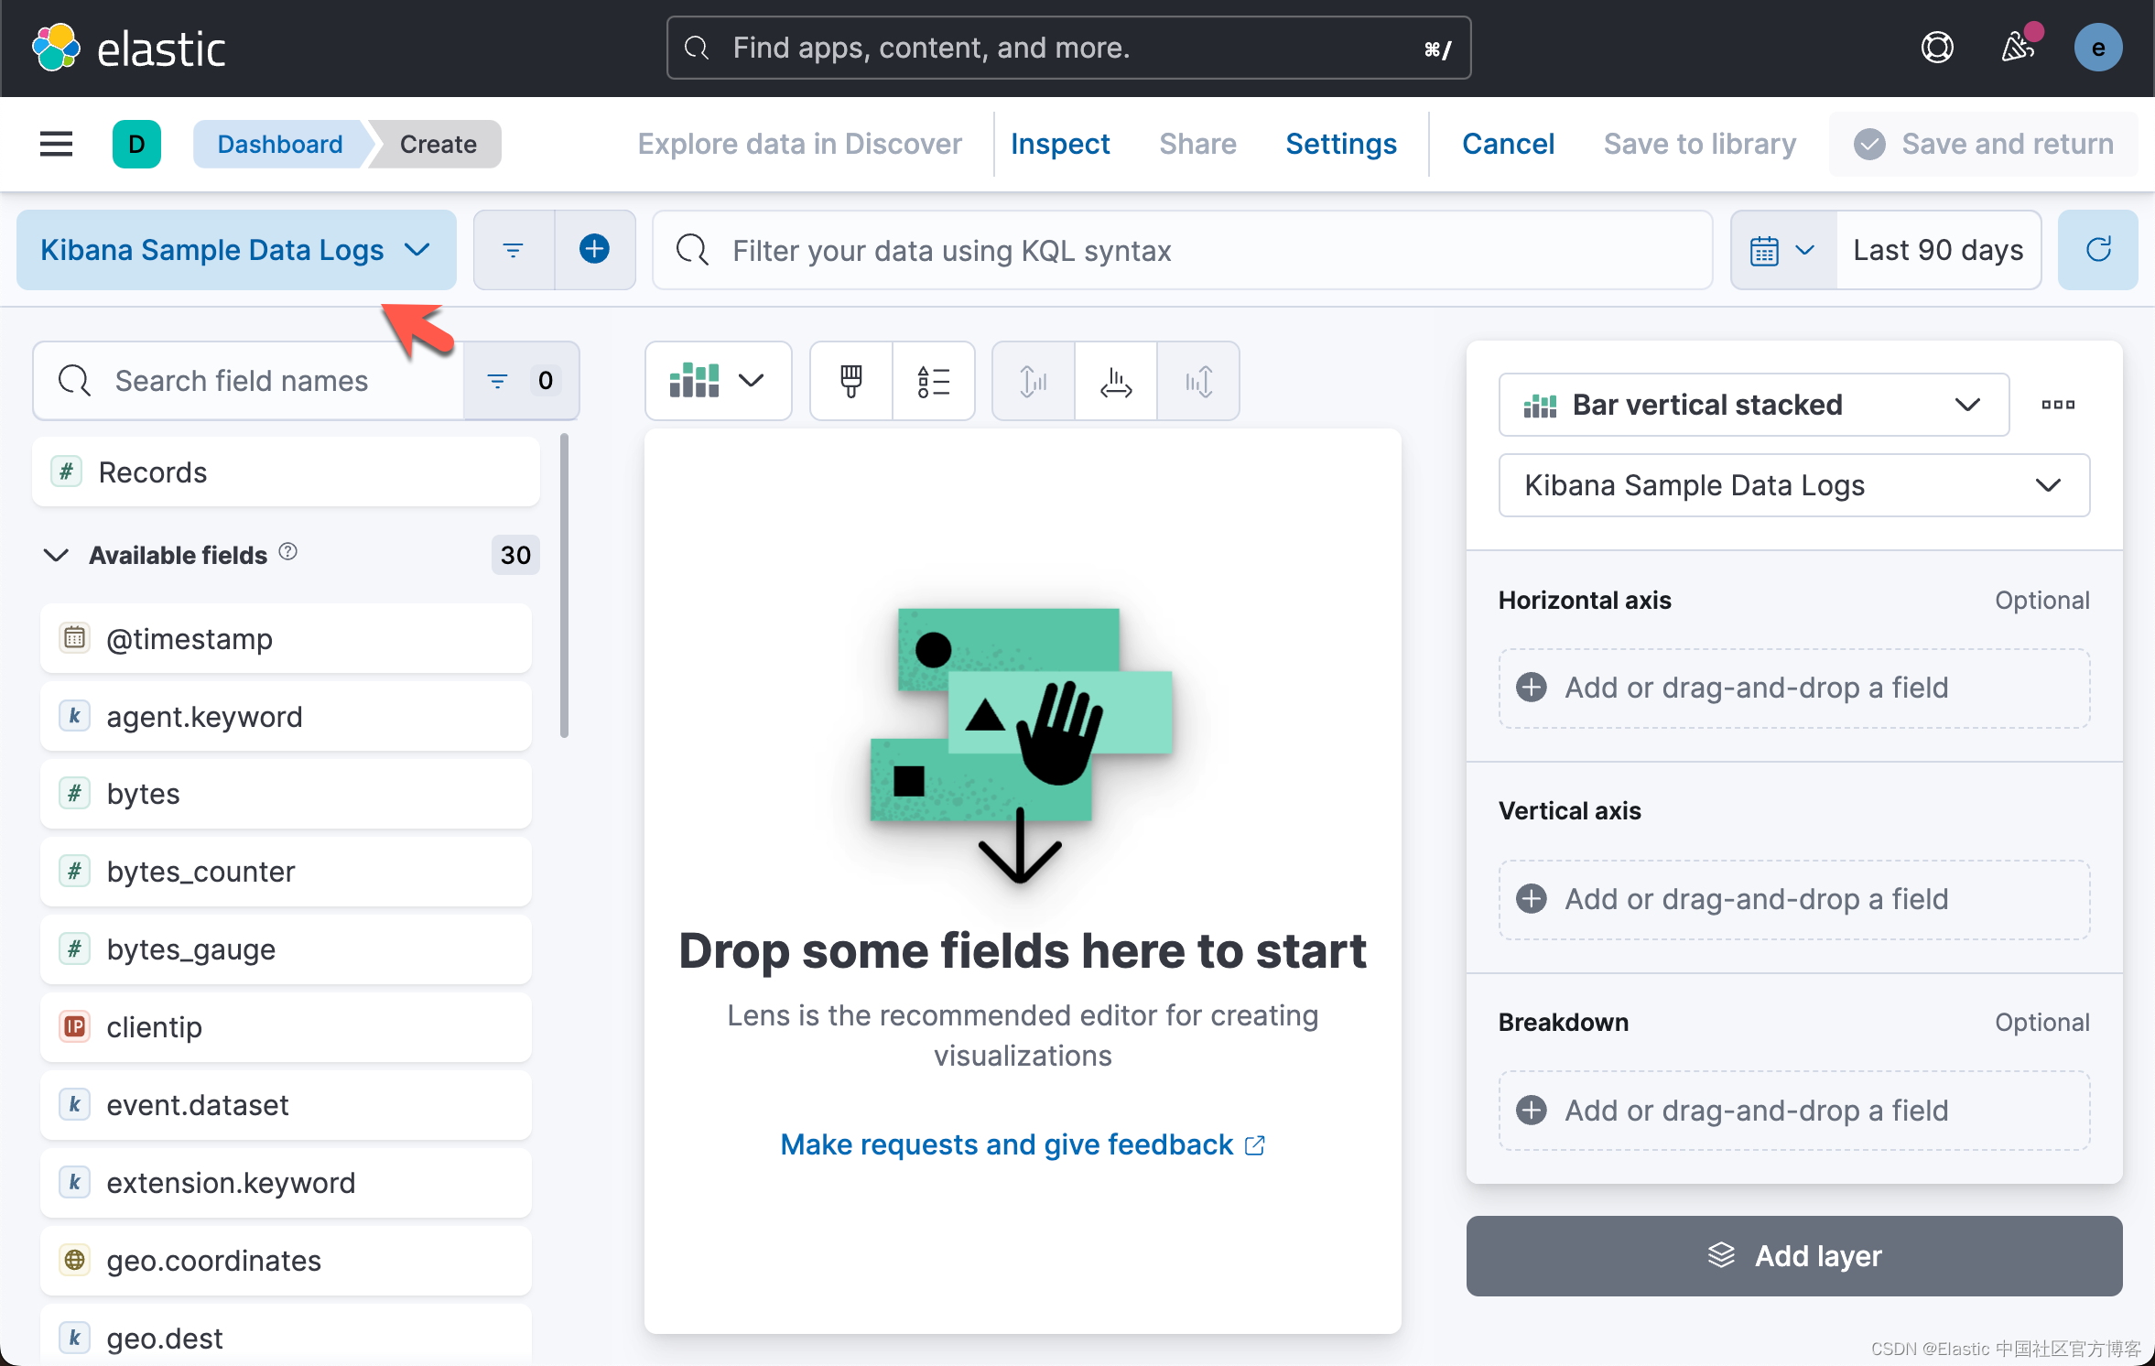Open the help lifebuoy icon

click(1936, 48)
